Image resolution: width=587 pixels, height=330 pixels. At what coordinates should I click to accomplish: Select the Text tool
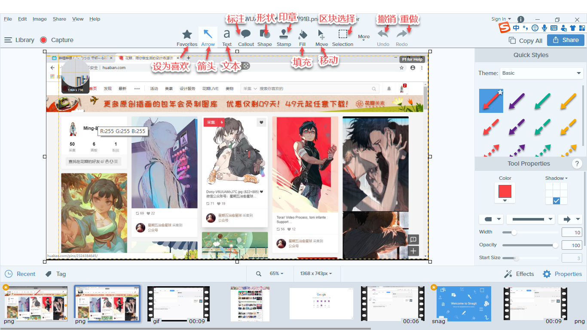coord(227,38)
